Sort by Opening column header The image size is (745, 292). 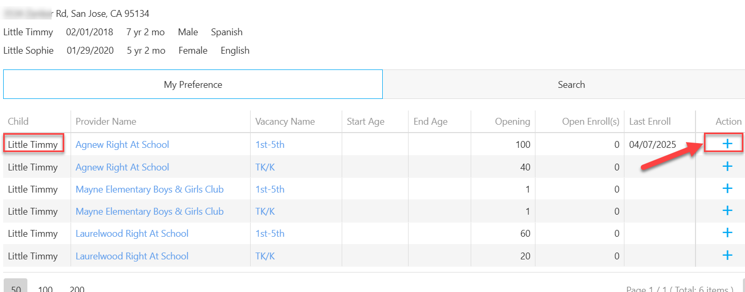pos(512,122)
